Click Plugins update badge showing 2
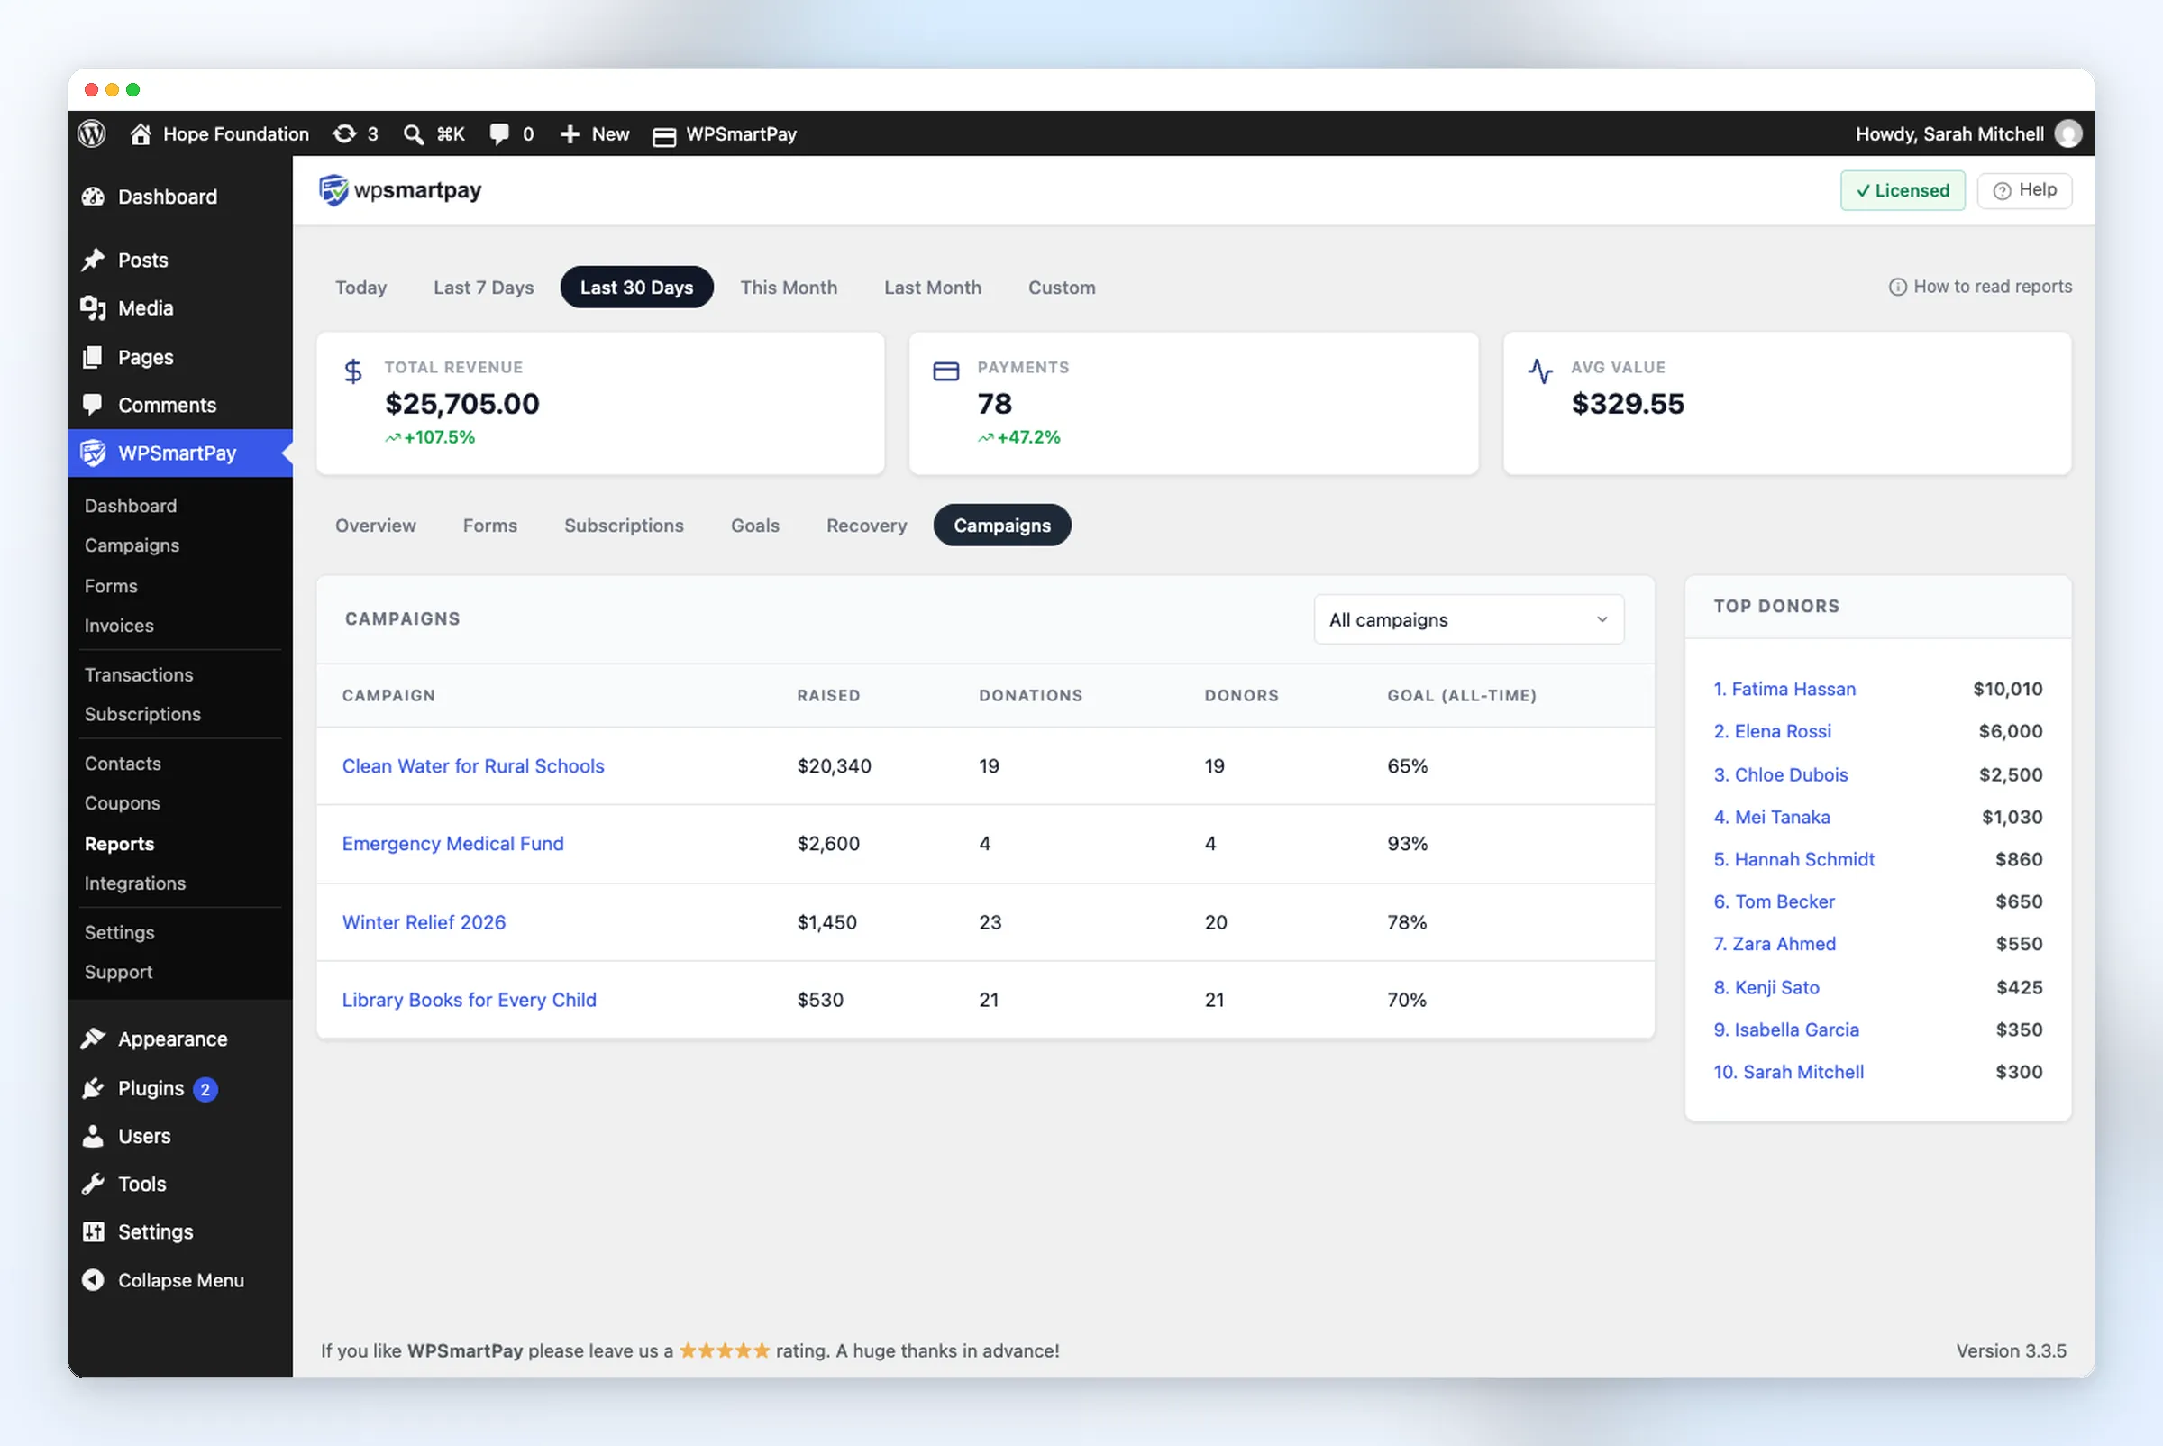Viewport: 2163px width, 1446px height. coord(205,1089)
